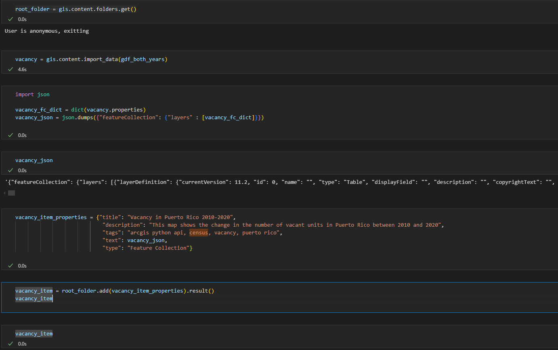Screen dimensions: 558x350
Task: Select the vacancy_json variable in its display cell
Action: 34,160
